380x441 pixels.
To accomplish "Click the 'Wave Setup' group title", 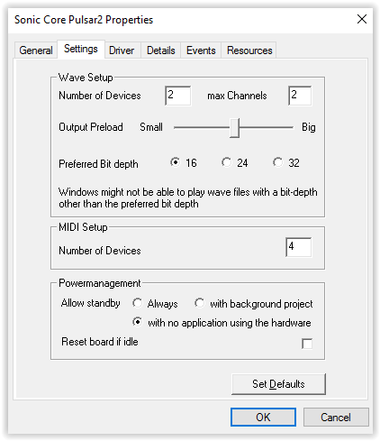I will pos(86,78).
